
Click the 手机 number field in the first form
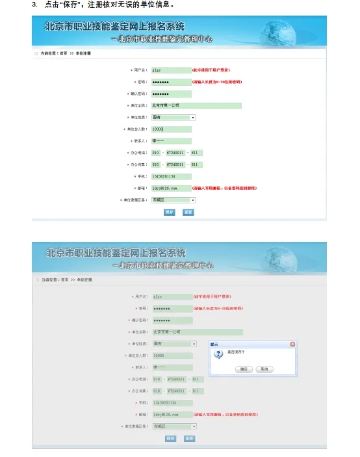[x=172, y=176]
